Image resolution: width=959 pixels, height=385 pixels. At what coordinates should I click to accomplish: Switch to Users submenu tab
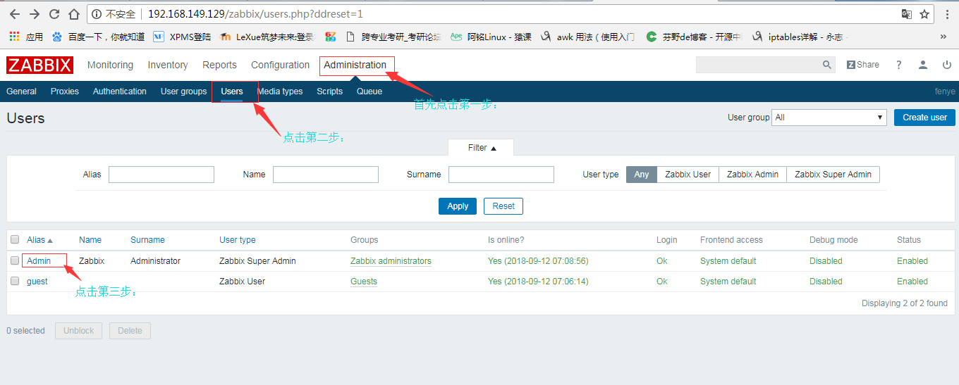pyautogui.click(x=232, y=91)
